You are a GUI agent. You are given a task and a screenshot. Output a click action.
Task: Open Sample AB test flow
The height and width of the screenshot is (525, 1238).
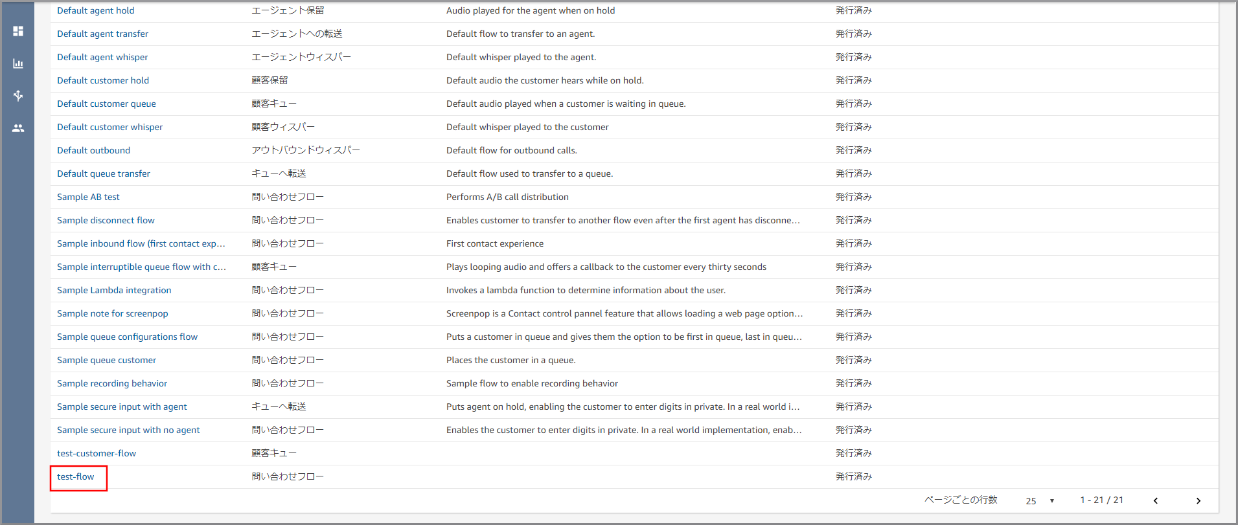coord(88,197)
